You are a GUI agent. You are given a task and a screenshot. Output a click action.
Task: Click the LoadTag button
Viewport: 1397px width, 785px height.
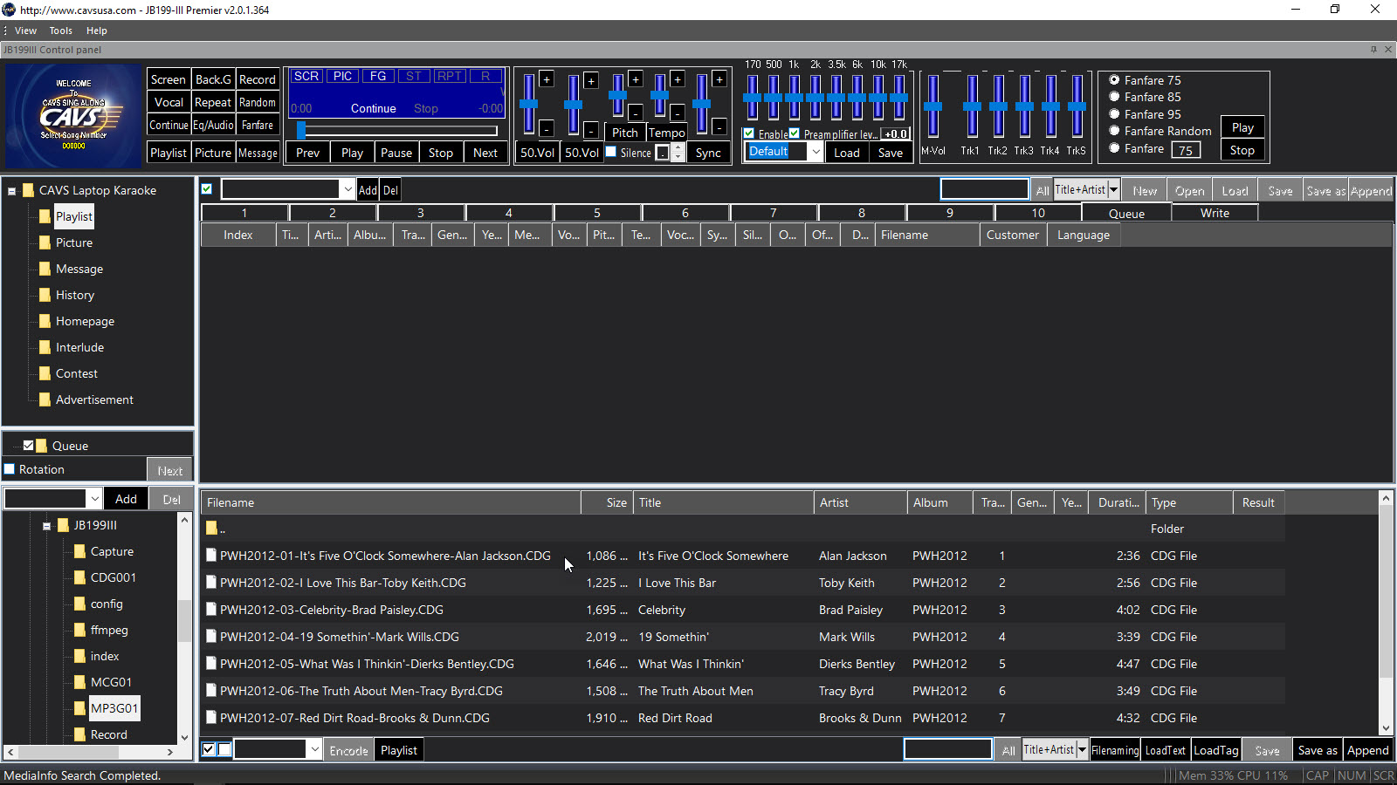point(1216,750)
